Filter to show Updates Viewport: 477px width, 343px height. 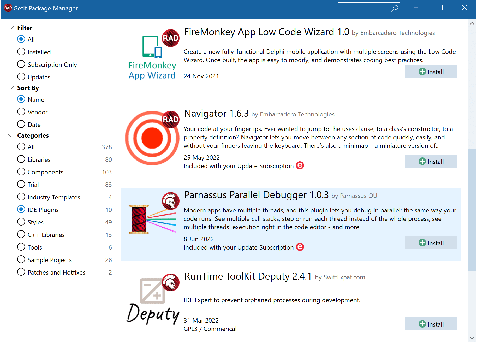(21, 77)
